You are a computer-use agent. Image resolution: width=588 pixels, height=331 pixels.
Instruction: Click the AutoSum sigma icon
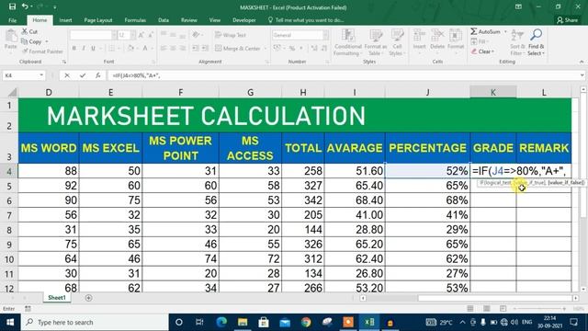tap(474, 31)
